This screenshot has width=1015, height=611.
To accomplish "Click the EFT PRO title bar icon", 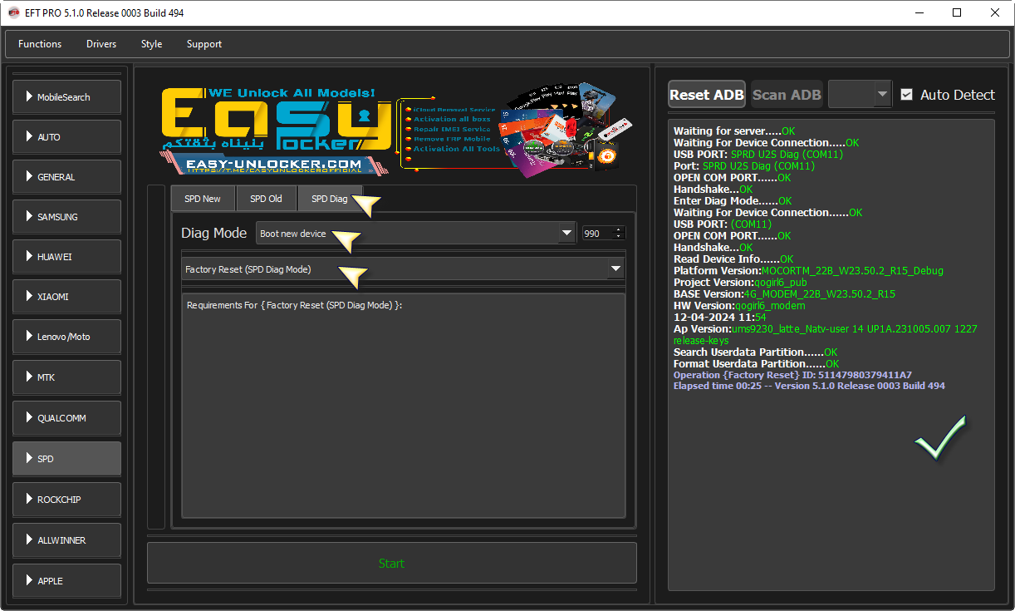I will [x=13, y=12].
